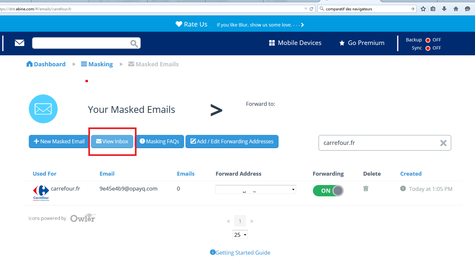Image resolution: width=475 pixels, height=273 pixels.
Task: Click the search go arrow in browser search box
Action: [x=413, y=9]
